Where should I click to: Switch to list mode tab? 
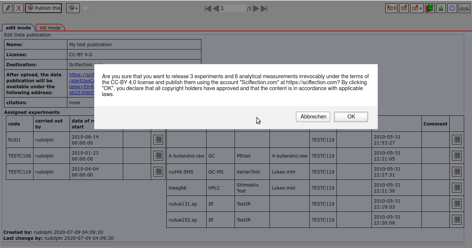pyautogui.click(x=50, y=28)
